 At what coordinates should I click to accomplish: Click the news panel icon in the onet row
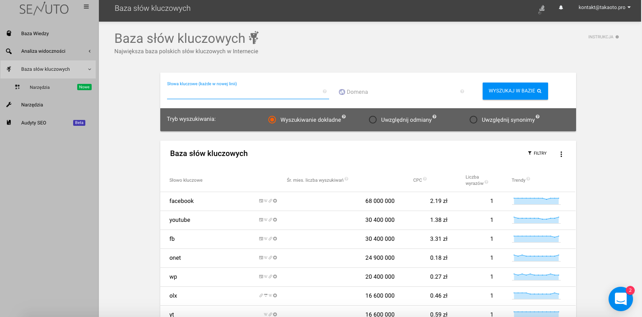coord(261,258)
